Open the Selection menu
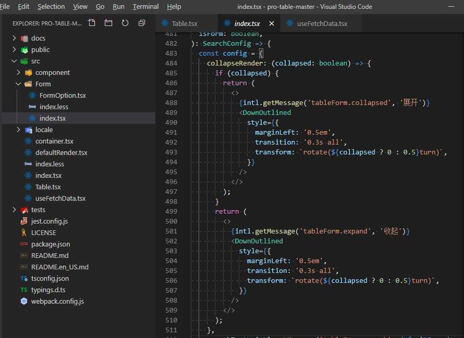The width and height of the screenshot is (464, 338). [51, 7]
